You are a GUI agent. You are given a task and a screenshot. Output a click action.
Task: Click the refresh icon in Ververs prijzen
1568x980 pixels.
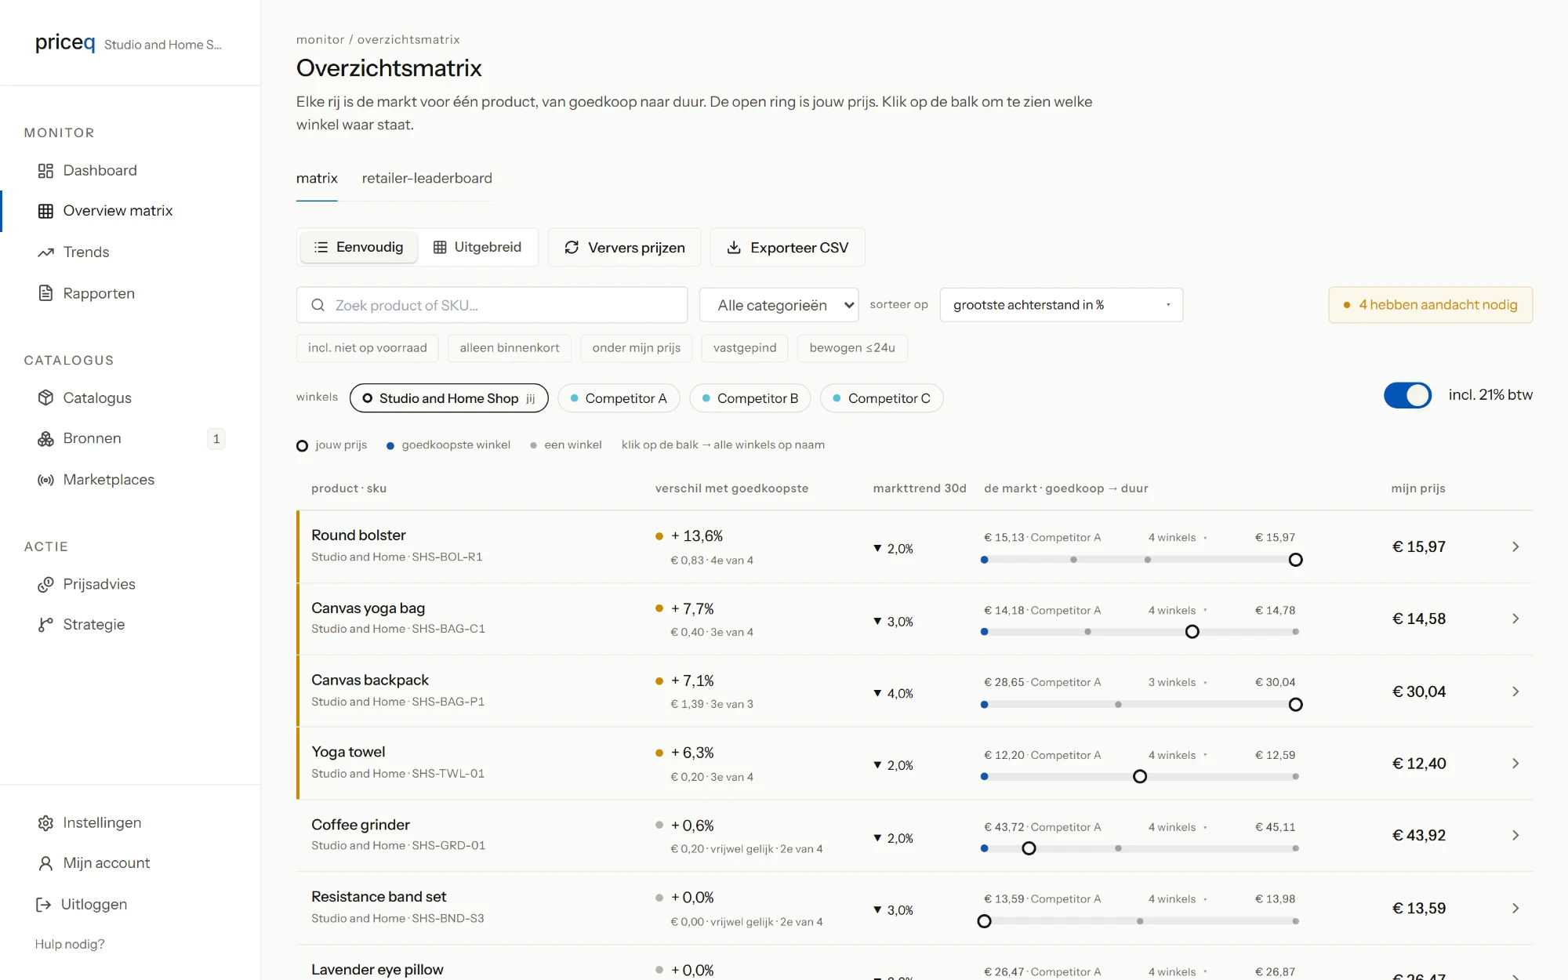(x=572, y=248)
